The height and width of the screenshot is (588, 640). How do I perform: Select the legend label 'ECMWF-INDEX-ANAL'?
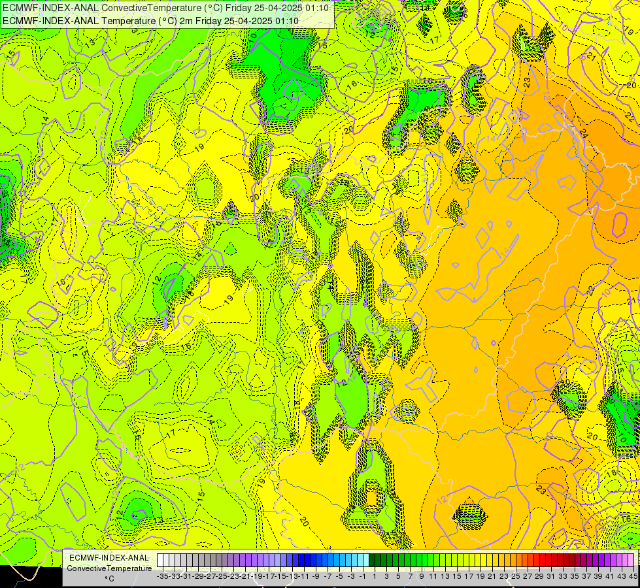point(109,558)
